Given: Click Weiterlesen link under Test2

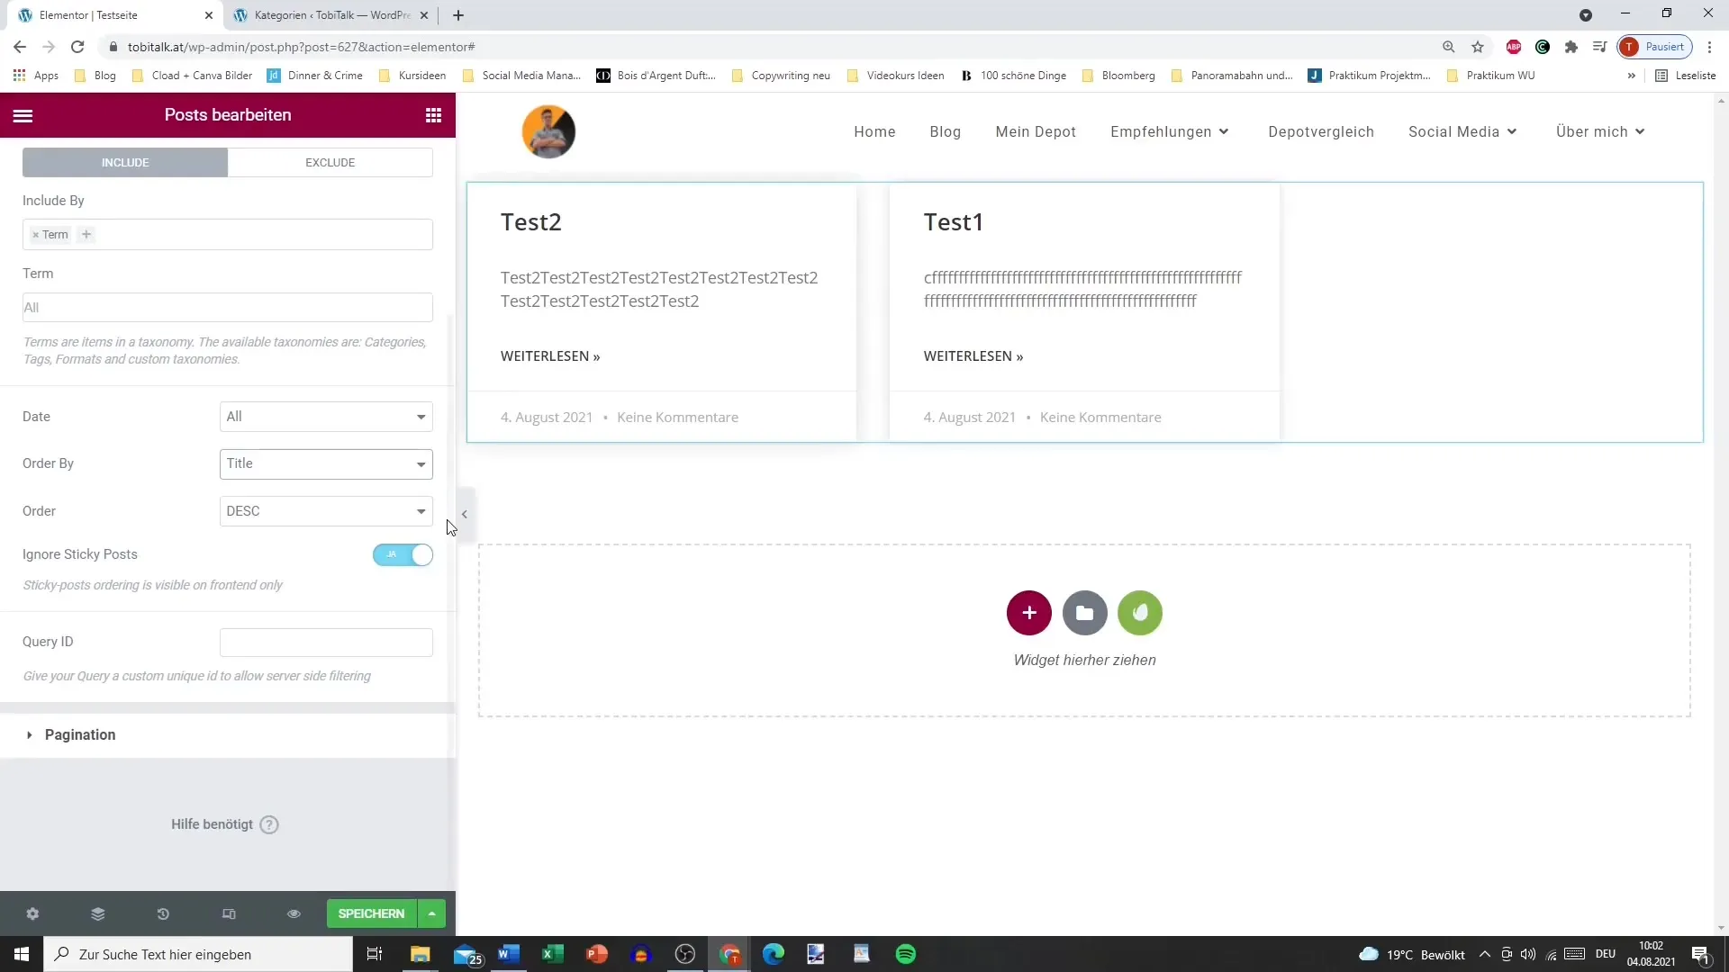Looking at the screenshot, I should pos(550,356).
